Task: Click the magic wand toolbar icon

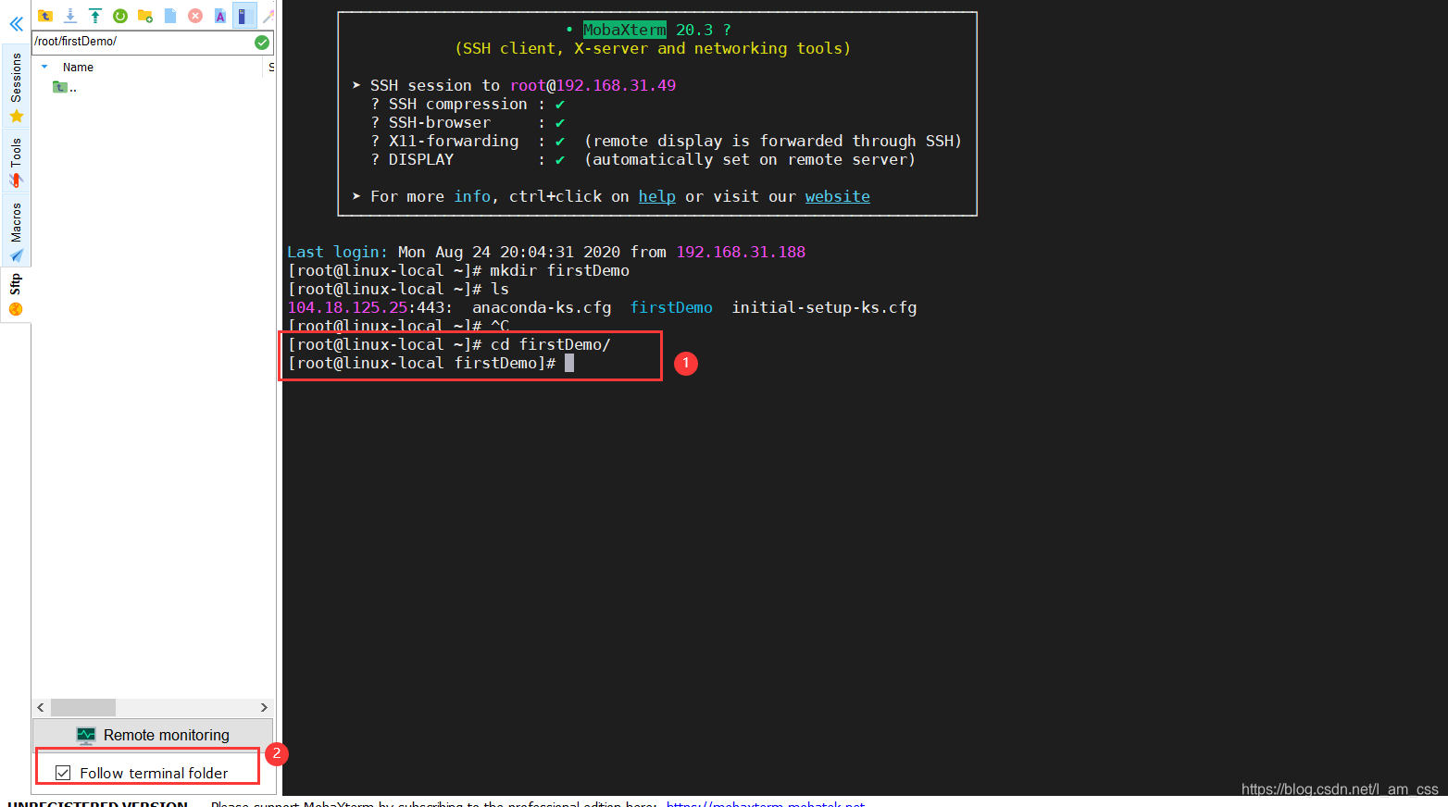Action: click(268, 16)
